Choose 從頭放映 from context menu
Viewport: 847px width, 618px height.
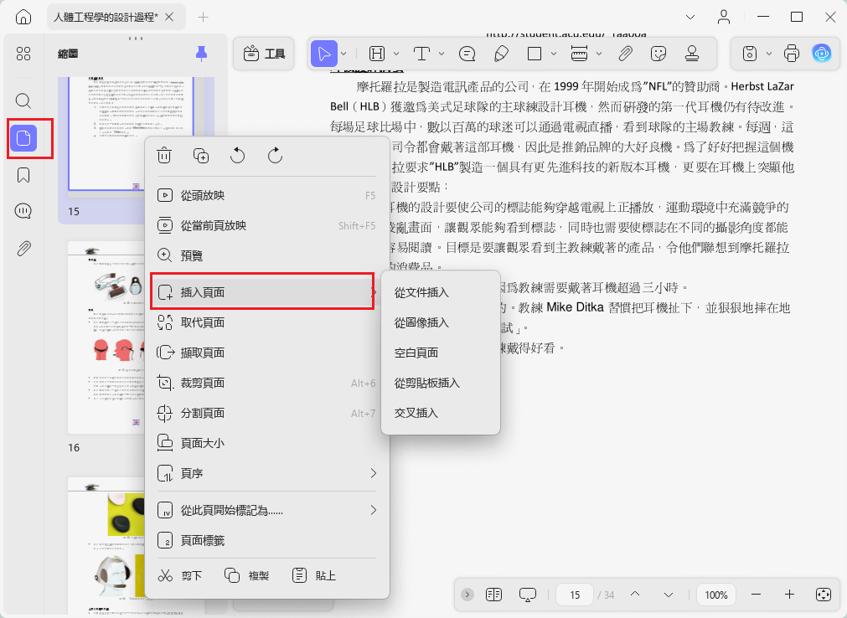[x=267, y=195]
